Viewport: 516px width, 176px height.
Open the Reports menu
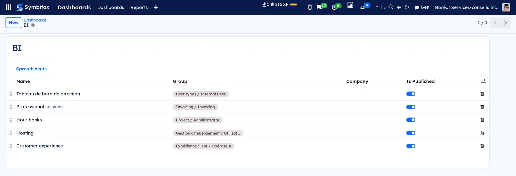pyautogui.click(x=139, y=7)
